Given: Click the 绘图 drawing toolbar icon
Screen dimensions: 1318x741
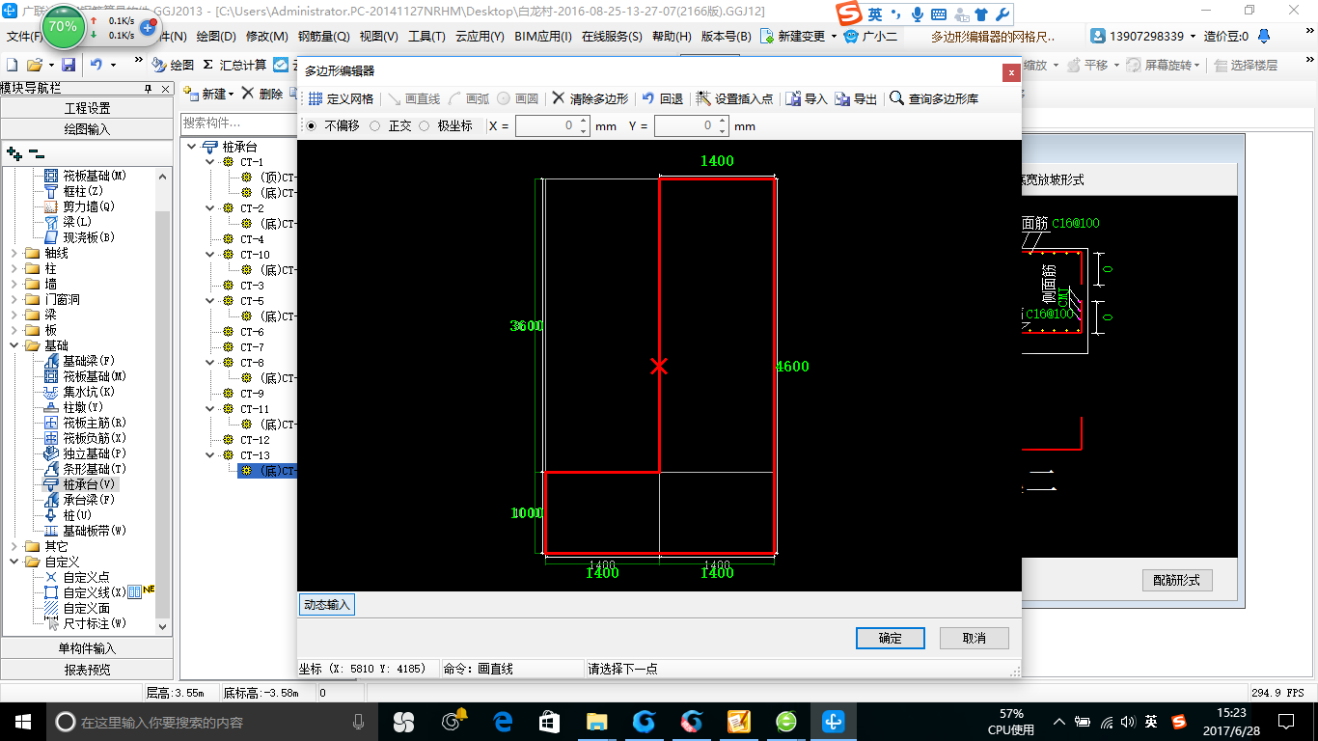Looking at the screenshot, I should (159, 65).
